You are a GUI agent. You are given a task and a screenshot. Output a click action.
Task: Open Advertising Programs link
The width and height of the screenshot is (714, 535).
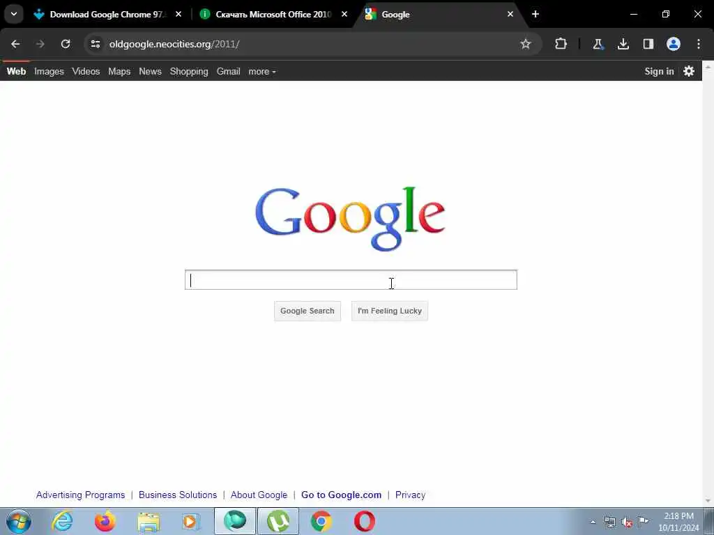[x=81, y=495]
